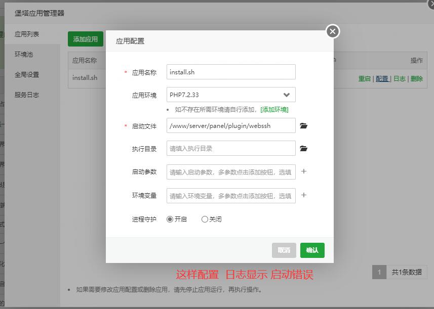Browse folder for 执行目录 path
434x309 pixels.
pyautogui.click(x=304, y=148)
